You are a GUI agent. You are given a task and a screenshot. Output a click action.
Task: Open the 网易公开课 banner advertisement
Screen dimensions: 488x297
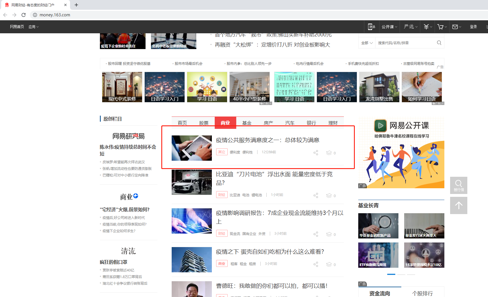pos(401,153)
